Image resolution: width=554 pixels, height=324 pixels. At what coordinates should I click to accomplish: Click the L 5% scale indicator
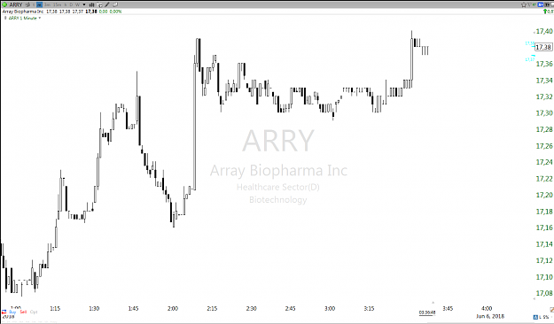544,317
